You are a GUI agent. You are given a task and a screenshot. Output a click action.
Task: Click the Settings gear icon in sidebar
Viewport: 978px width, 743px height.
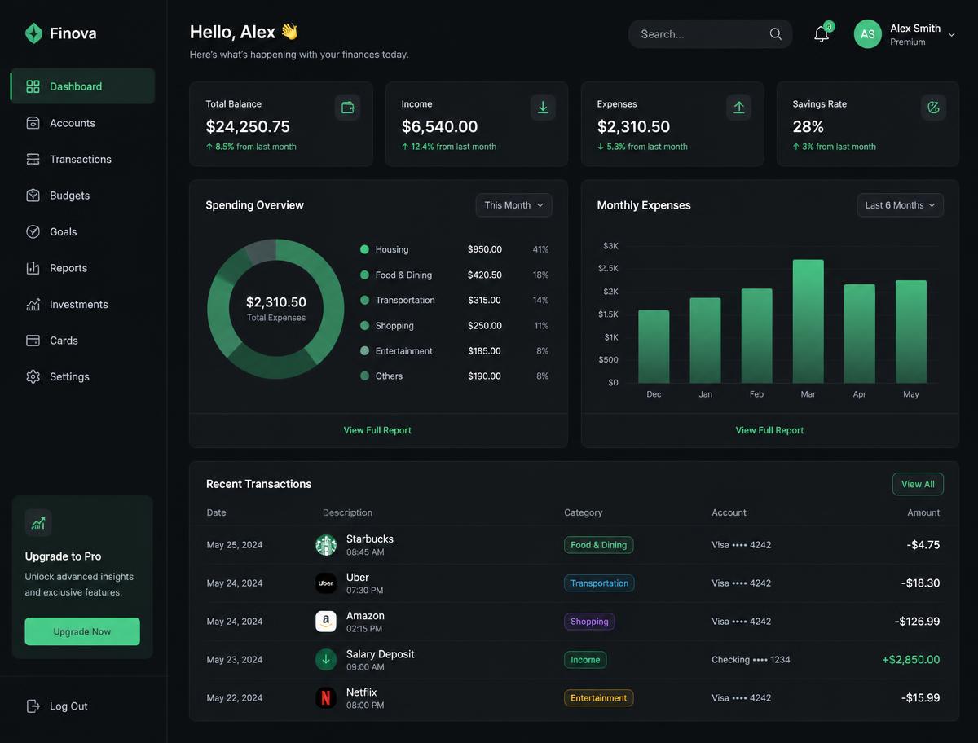pos(33,376)
